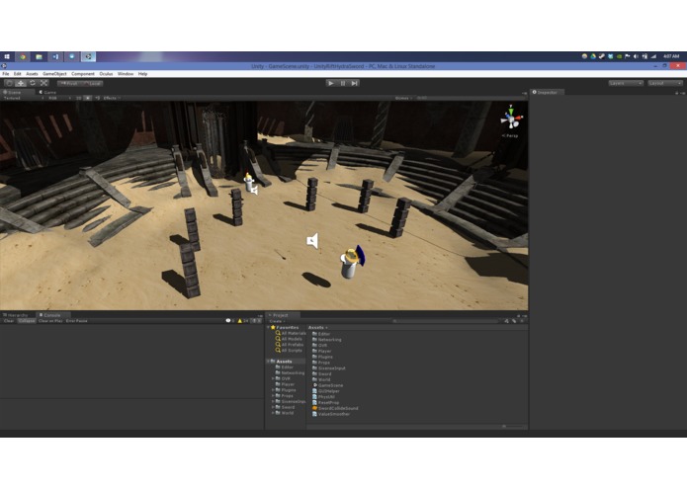Select the Inspector tab

coord(546,92)
